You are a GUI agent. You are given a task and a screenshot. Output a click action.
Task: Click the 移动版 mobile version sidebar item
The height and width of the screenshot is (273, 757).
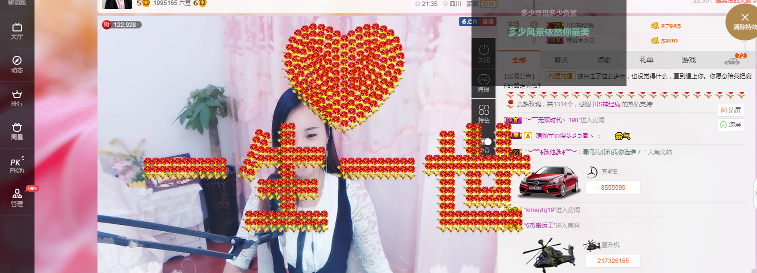[x=17, y=2]
